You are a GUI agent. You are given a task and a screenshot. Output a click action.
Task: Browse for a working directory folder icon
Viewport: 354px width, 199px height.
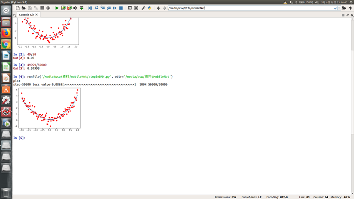(x=344, y=8)
